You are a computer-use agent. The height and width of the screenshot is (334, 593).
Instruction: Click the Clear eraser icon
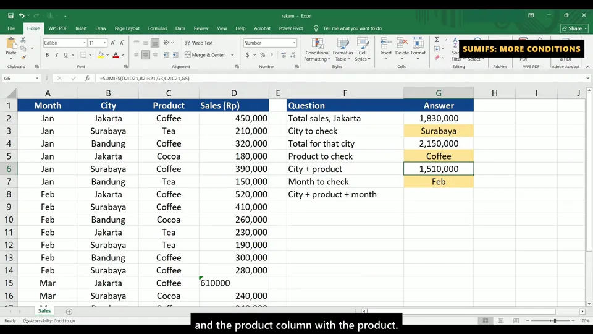point(437,58)
